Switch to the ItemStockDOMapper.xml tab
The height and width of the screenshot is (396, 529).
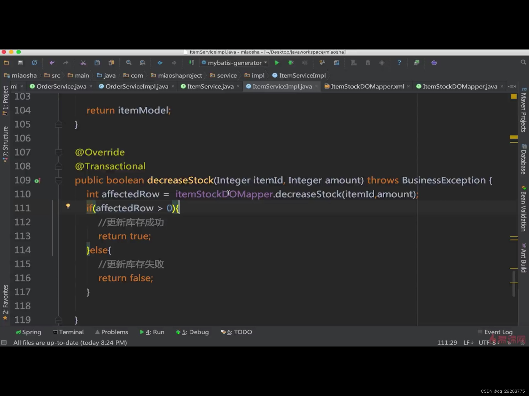tap(367, 86)
